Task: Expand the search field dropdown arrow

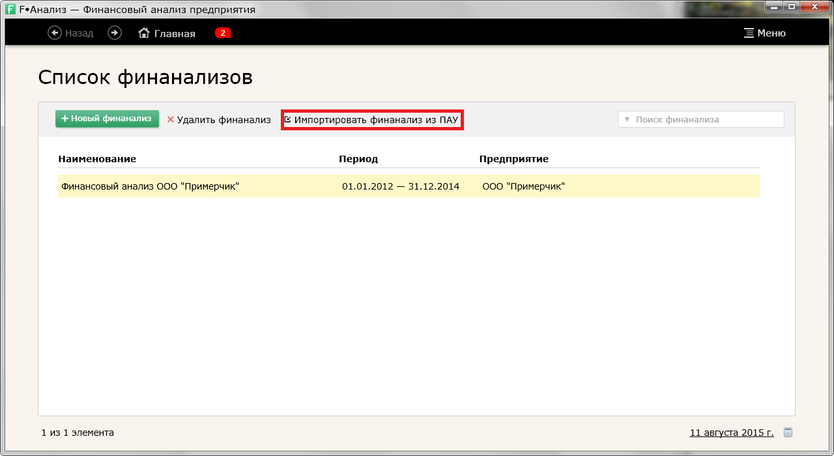Action: tap(627, 120)
